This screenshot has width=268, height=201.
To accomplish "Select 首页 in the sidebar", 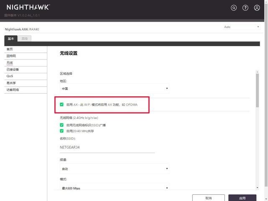I will [26, 49].
